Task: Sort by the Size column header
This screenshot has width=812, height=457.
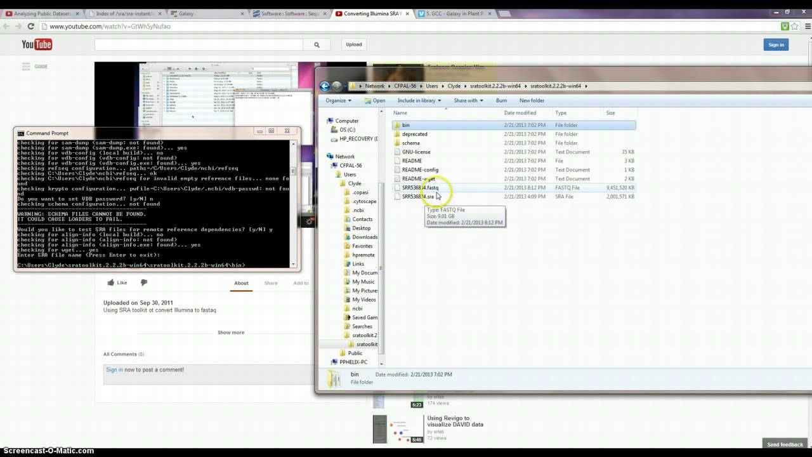Action: point(610,113)
